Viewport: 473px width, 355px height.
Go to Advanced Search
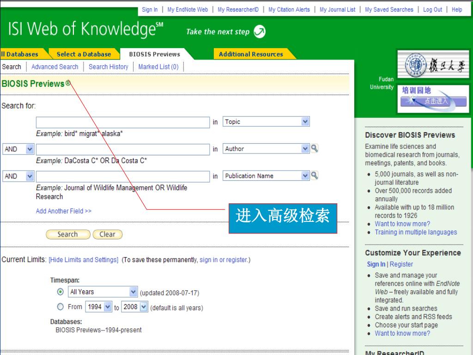(x=55, y=67)
